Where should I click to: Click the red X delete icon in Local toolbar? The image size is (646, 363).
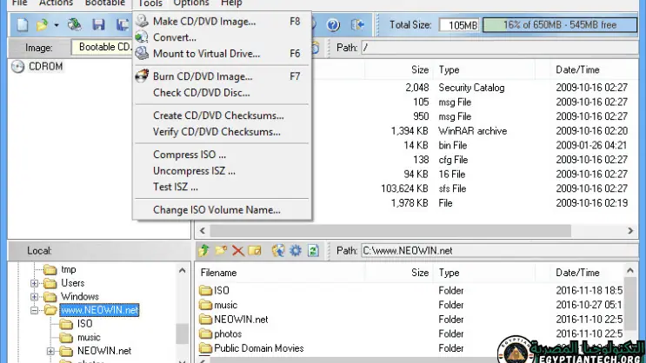(237, 250)
